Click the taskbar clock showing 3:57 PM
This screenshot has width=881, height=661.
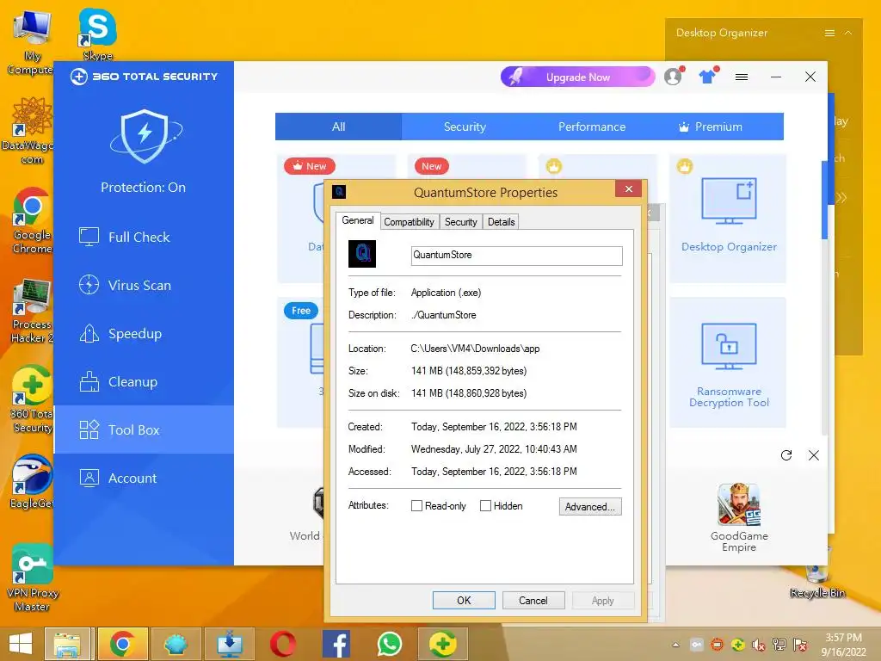[843, 645]
